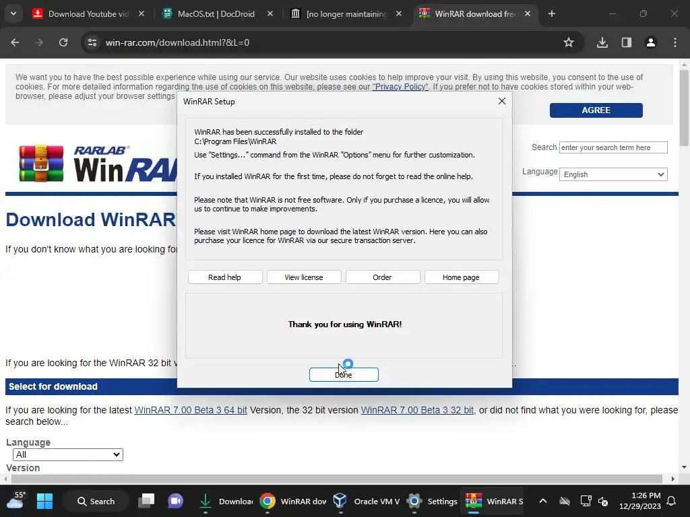The image size is (690, 517).
Task: Open the weather widget showing 55°
Action: coord(16,500)
